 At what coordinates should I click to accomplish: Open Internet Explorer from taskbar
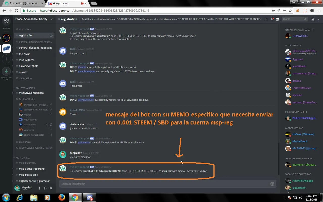[x=19, y=197]
